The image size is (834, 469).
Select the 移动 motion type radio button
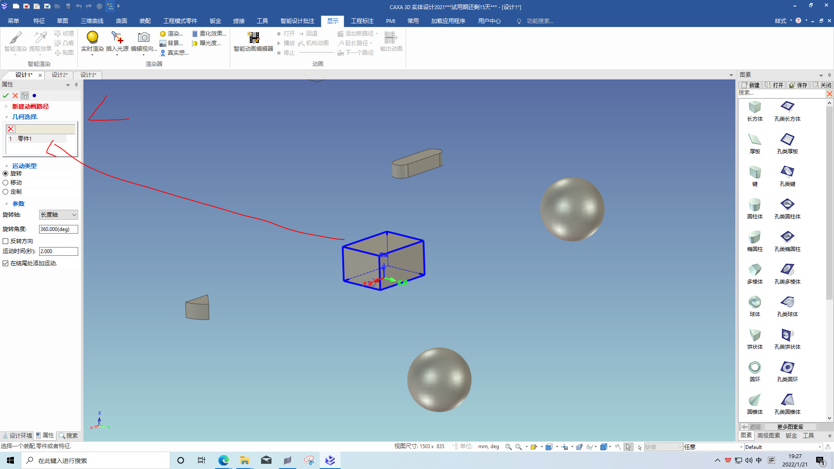tap(6, 182)
